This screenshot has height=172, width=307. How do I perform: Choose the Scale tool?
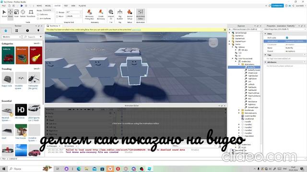16,13
